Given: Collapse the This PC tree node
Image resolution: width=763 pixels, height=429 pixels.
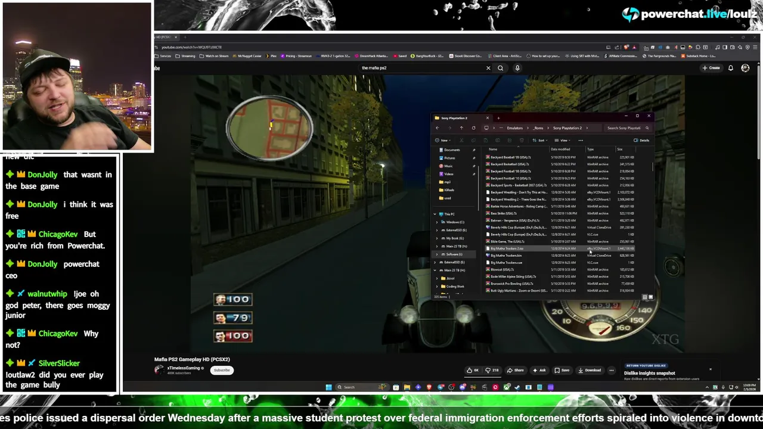Looking at the screenshot, I should (x=435, y=214).
